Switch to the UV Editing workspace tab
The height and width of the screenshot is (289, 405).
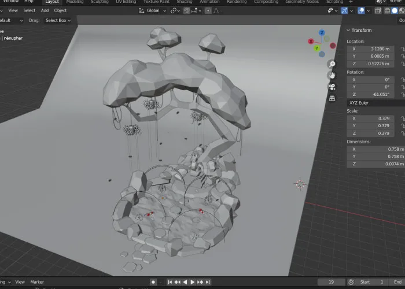126,2
